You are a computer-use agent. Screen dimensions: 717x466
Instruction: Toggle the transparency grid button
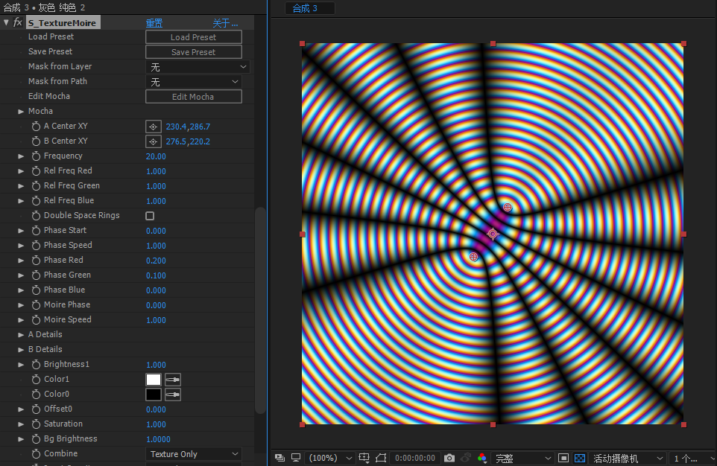pyautogui.click(x=580, y=458)
